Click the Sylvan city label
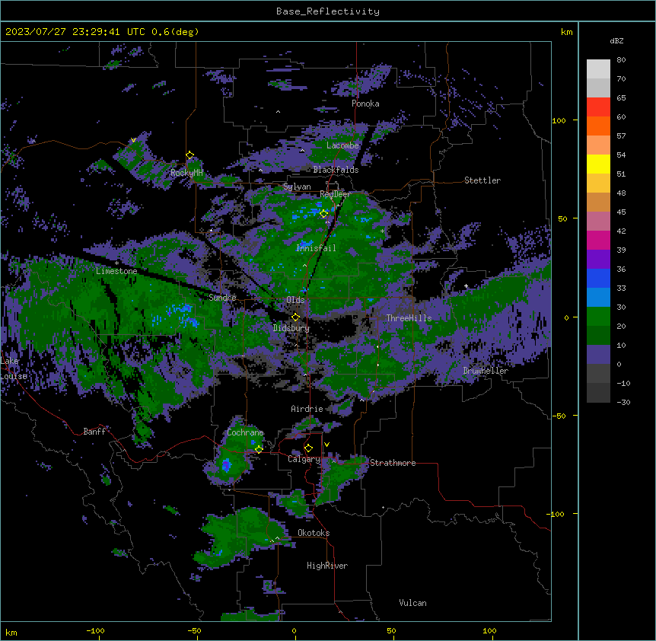Image resolution: width=656 pixels, height=641 pixels. click(x=297, y=187)
